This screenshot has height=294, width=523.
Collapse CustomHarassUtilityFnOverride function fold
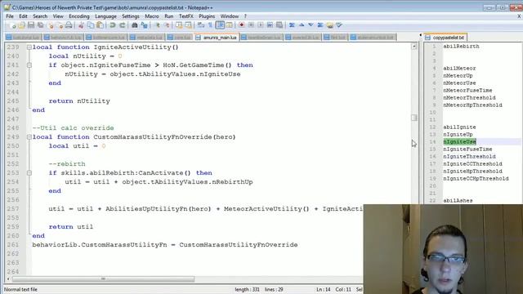29,137
